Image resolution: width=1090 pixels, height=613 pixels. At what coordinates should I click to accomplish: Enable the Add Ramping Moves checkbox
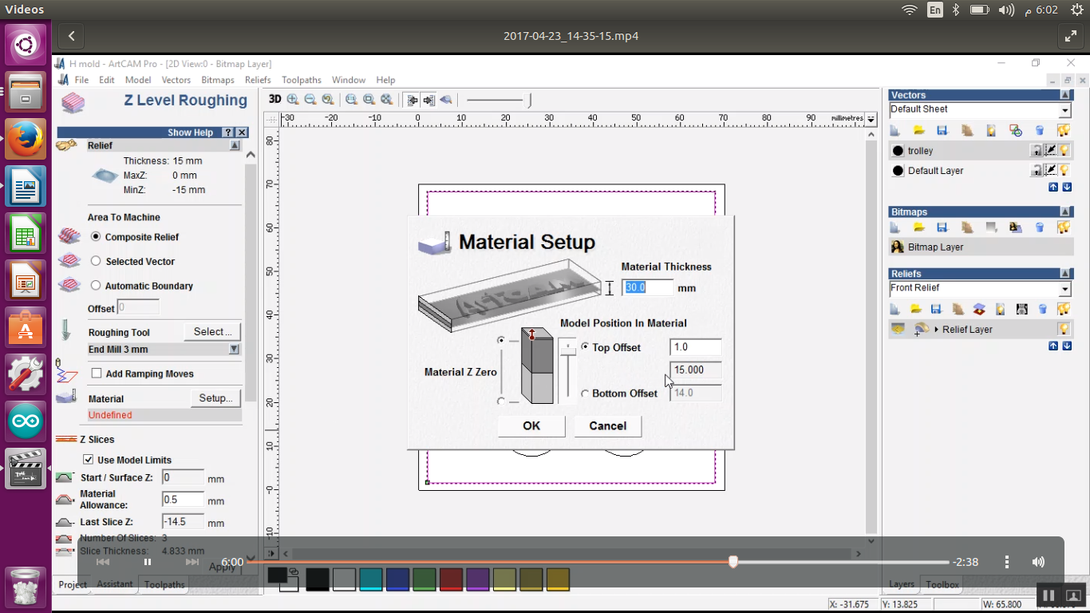point(97,374)
